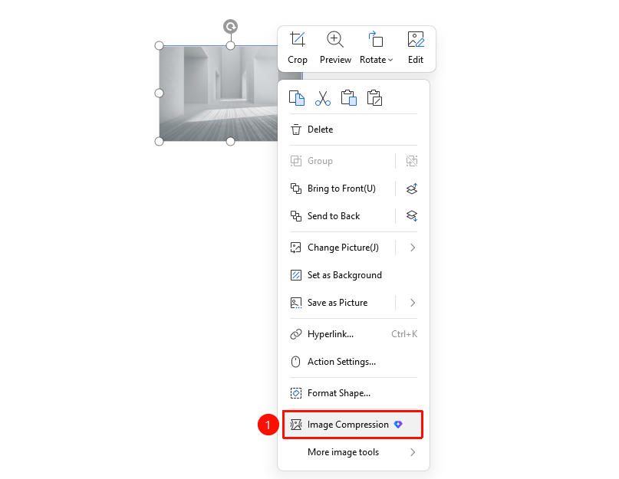Copy the image using the copy icon

coord(297,98)
